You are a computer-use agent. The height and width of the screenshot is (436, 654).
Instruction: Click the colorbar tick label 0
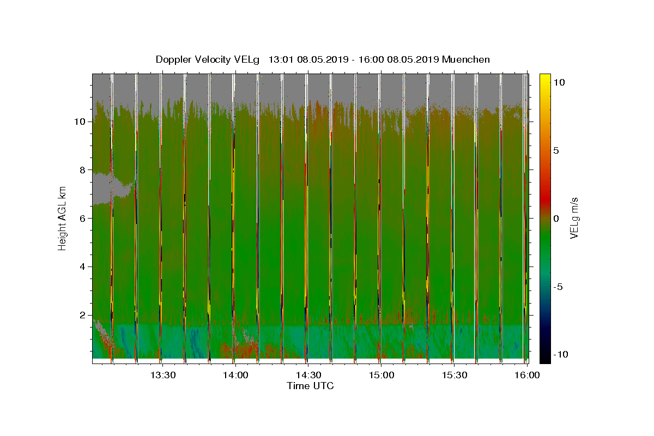click(x=556, y=219)
